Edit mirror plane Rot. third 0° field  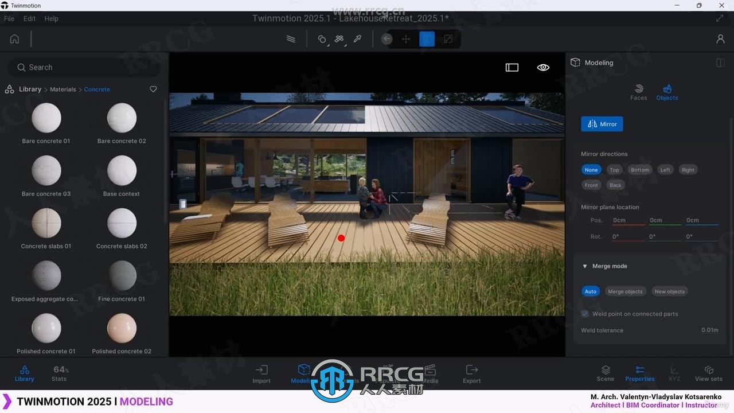(x=702, y=236)
